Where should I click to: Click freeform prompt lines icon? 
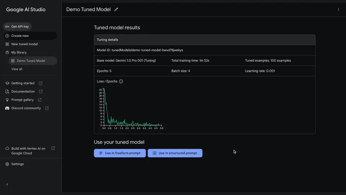coord(101,153)
